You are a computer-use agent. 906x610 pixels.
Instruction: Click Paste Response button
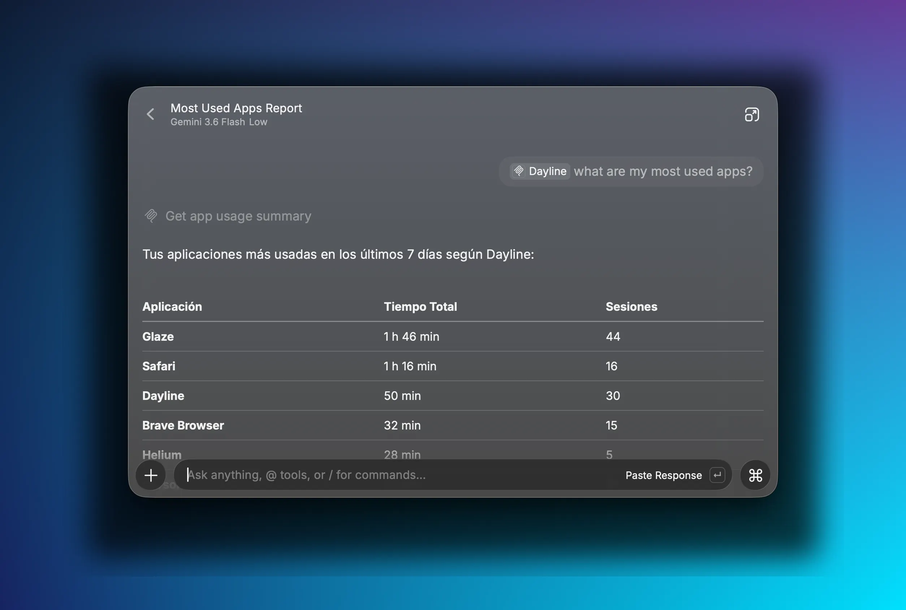coord(664,475)
